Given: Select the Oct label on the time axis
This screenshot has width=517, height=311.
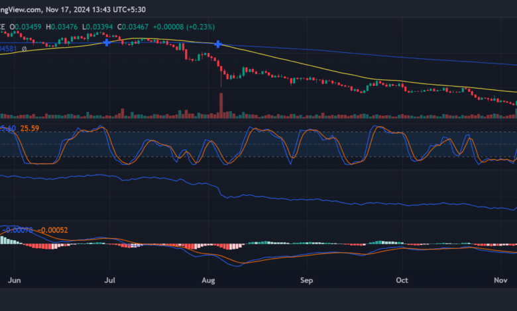Looking at the screenshot, I should tap(402, 281).
